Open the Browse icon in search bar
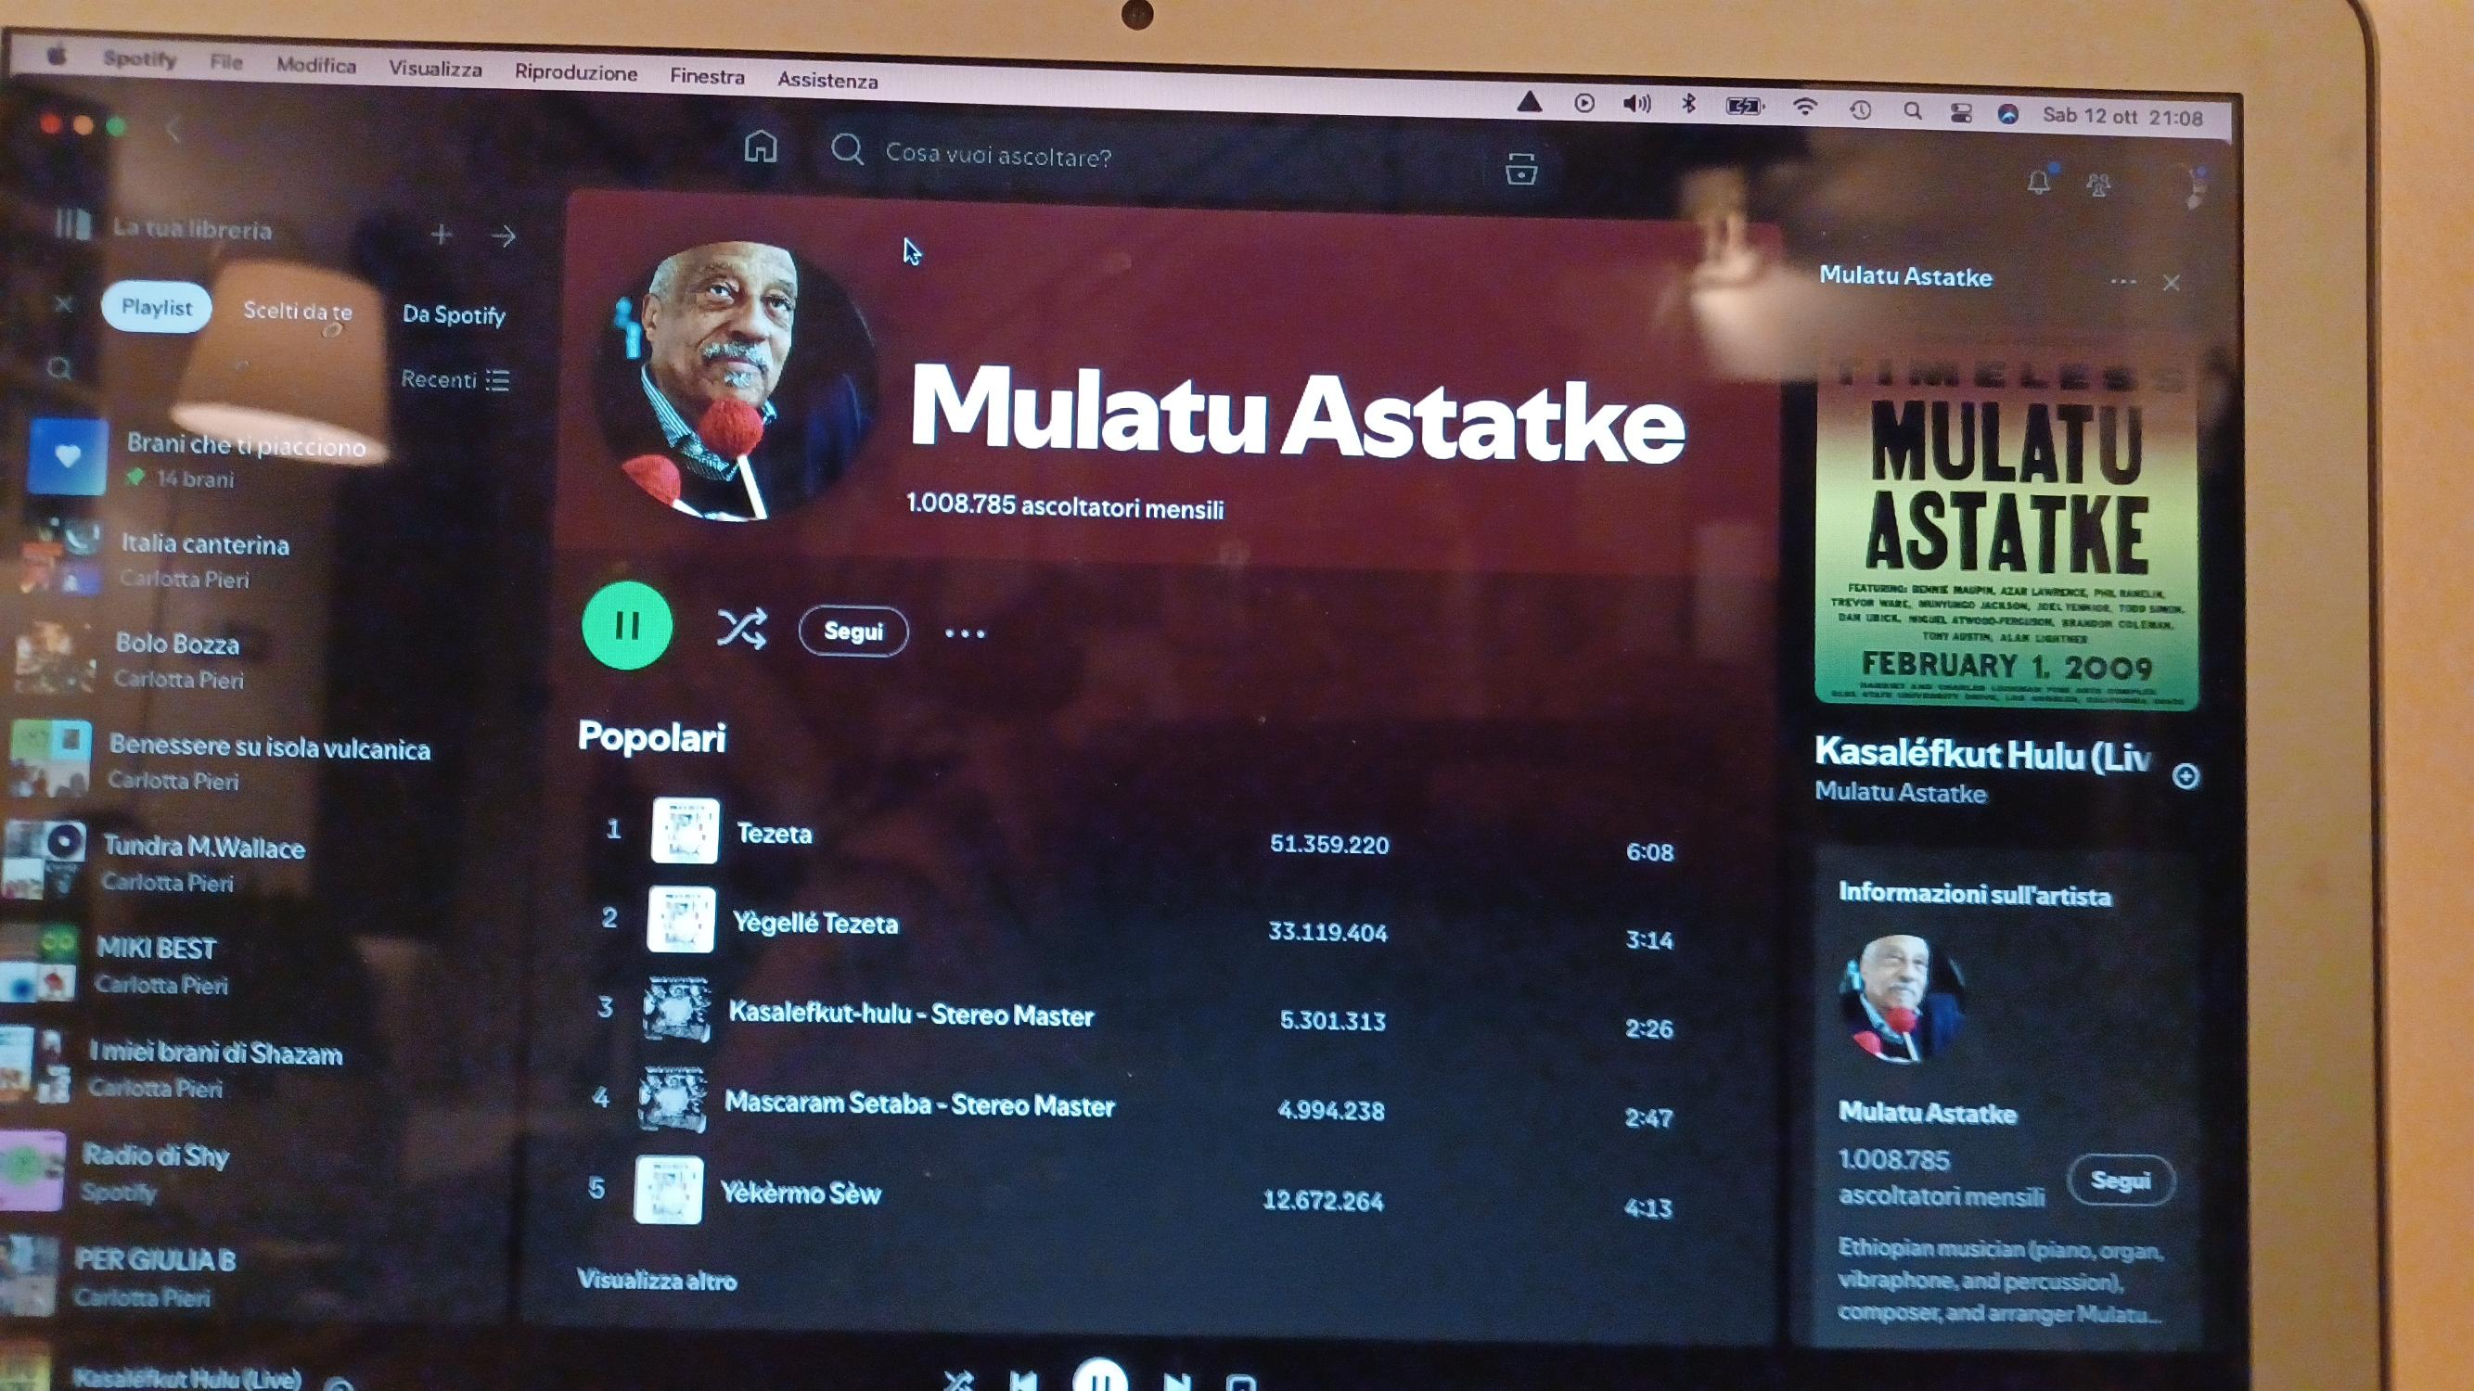Screen dimensions: 2474x1391 coord(1520,169)
